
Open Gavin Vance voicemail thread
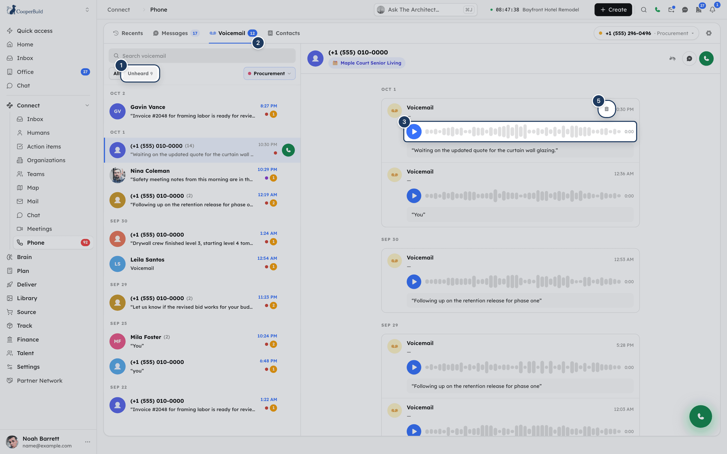click(202, 111)
